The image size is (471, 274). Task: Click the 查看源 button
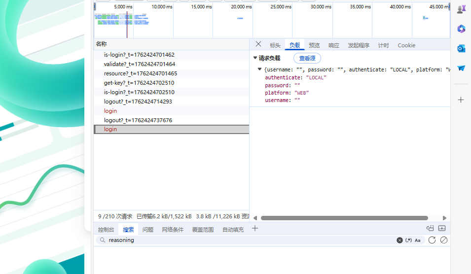click(307, 58)
